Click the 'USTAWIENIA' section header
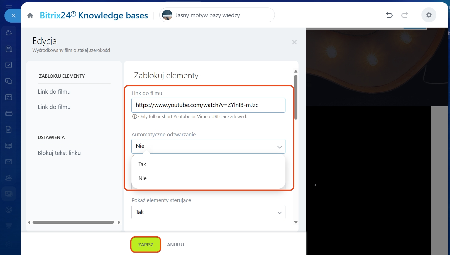This screenshot has height=255, width=450. coord(51,137)
